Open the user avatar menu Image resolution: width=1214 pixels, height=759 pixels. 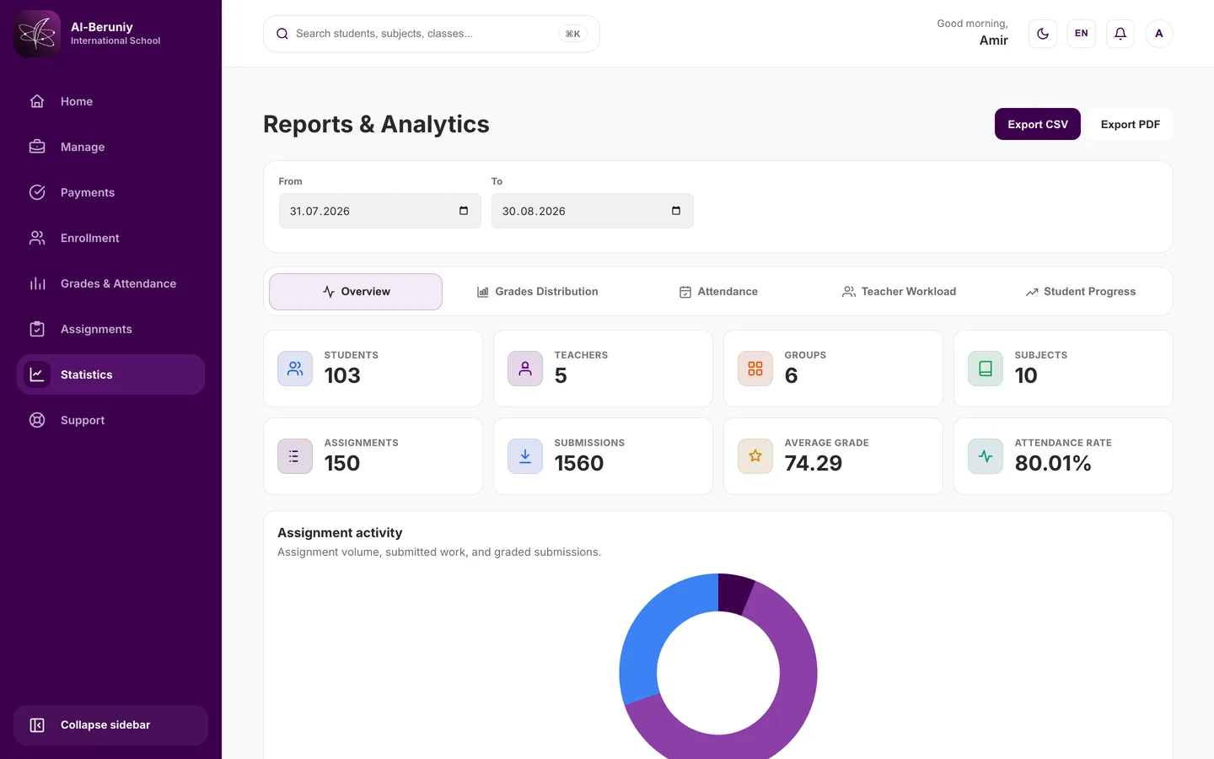(x=1159, y=34)
